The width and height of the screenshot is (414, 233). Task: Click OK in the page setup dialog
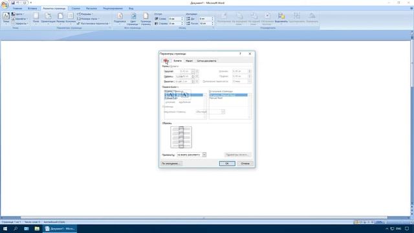coord(227,164)
